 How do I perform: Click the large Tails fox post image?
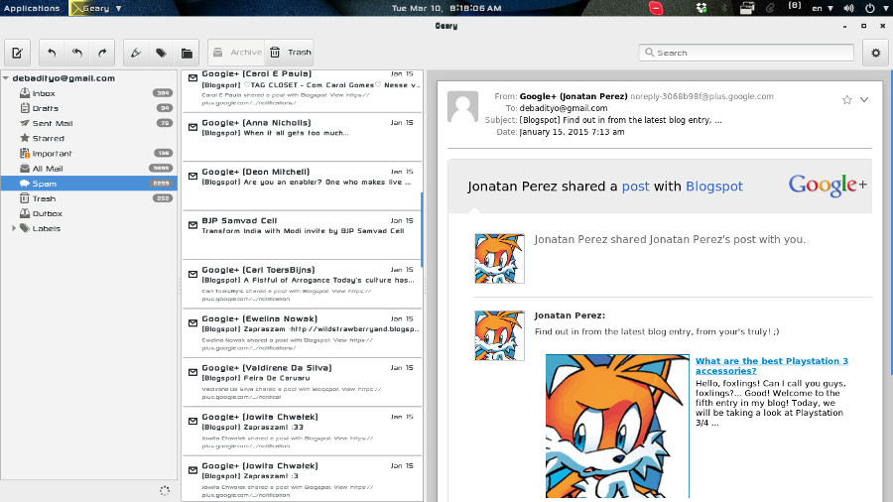point(617,426)
